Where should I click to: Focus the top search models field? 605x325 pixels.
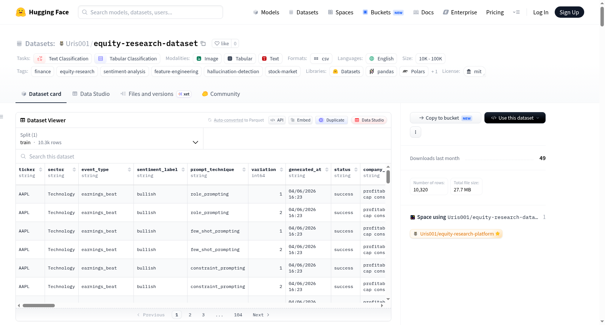(x=150, y=12)
